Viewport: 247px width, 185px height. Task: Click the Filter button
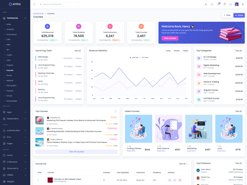click(x=227, y=15)
